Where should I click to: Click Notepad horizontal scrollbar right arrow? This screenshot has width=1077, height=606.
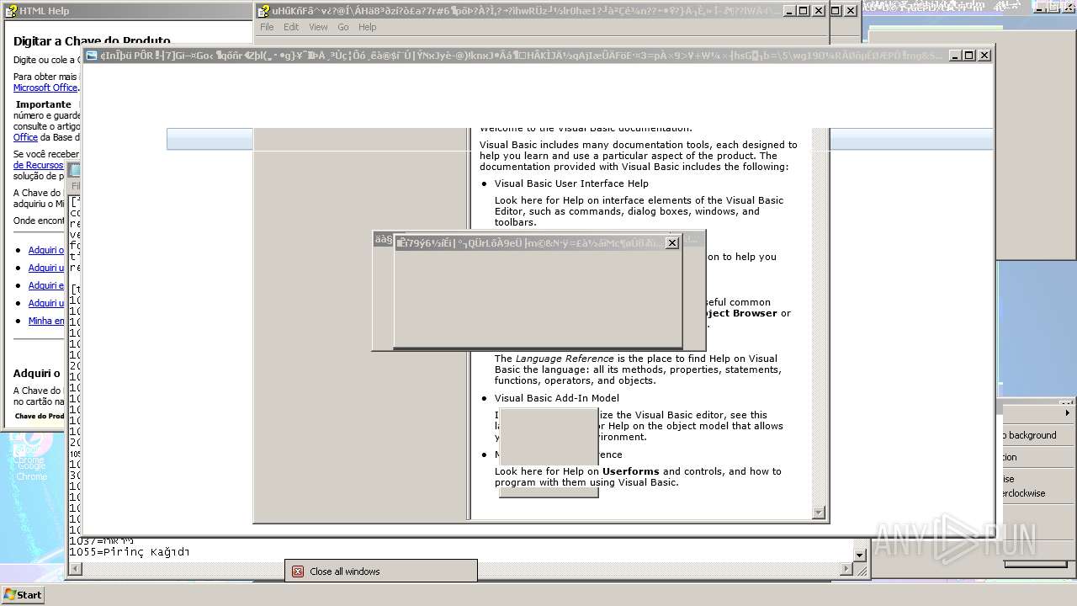846,570
